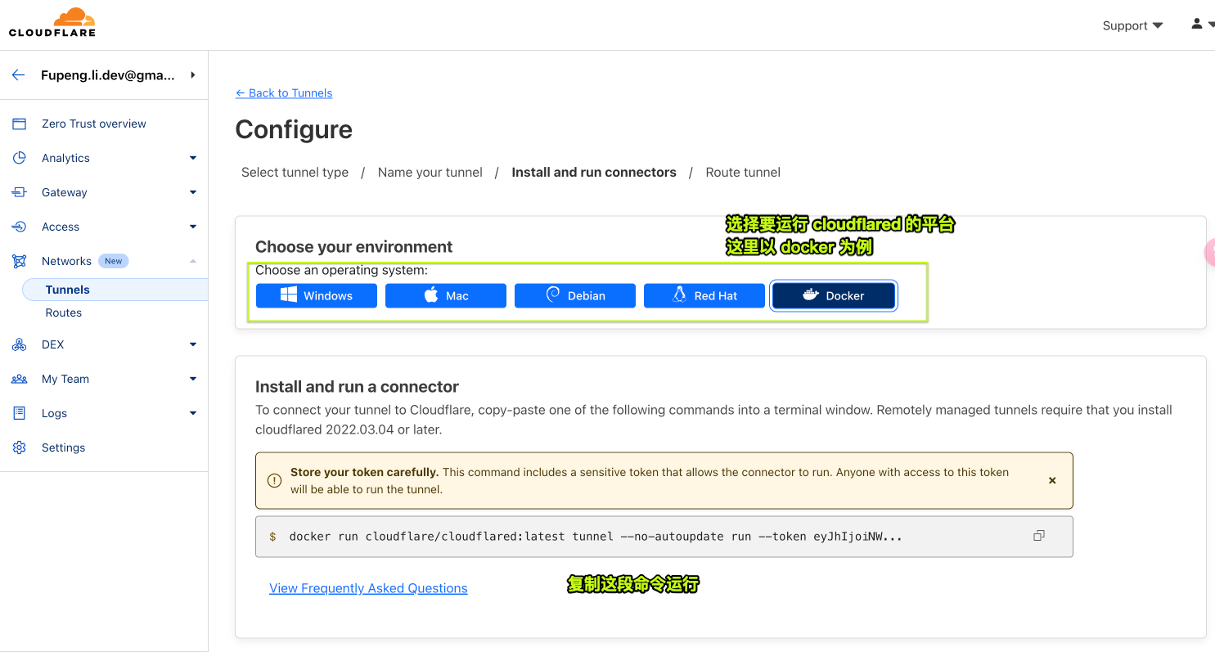This screenshot has width=1215, height=652.
Task: Expand the Logs menu chevron
Action: point(193,413)
